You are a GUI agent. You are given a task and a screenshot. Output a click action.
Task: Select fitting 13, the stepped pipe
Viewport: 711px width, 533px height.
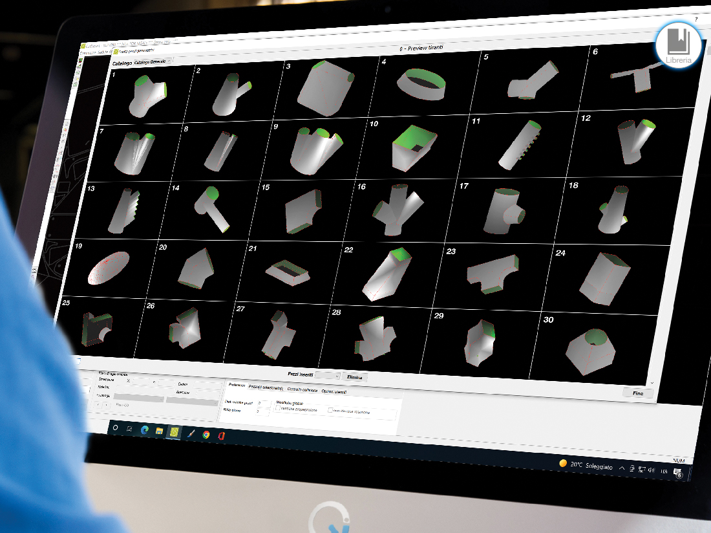[123, 210]
